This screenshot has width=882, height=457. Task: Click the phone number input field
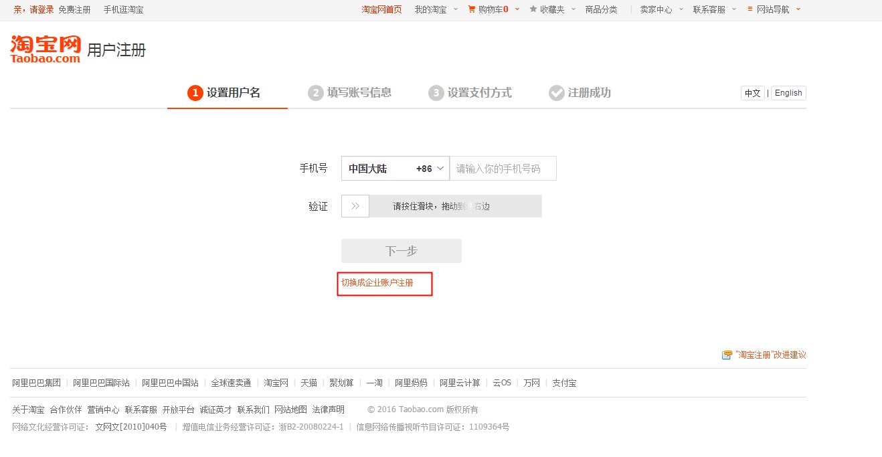coord(503,169)
